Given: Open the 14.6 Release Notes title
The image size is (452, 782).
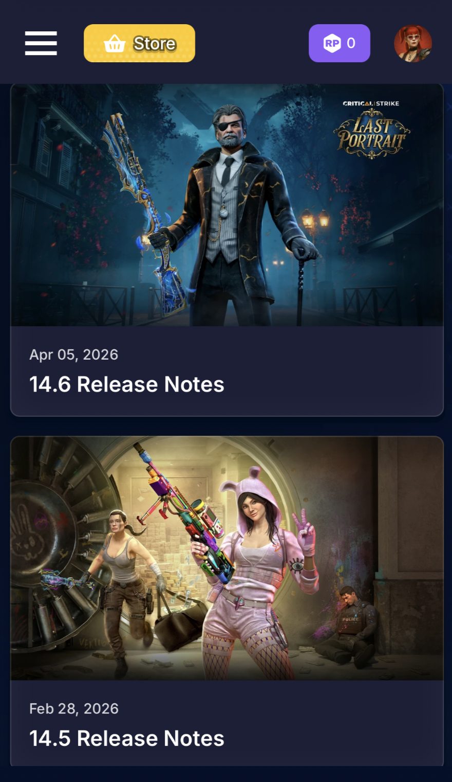Looking at the screenshot, I should (x=127, y=384).
